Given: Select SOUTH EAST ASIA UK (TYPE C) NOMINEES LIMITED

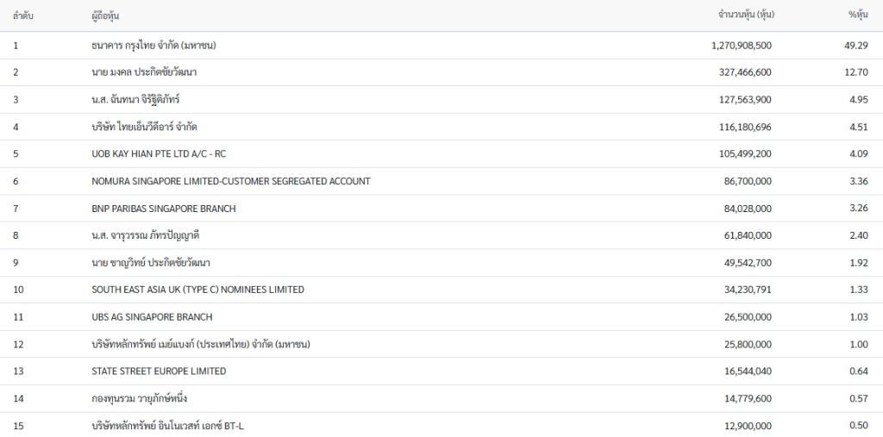Looking at the screenshot, I should [x=197, y=290].
